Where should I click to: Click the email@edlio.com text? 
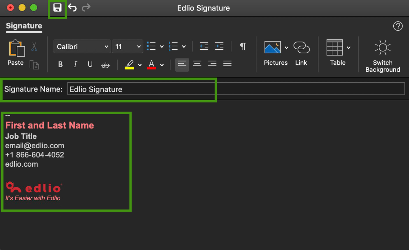tap(35, 146)
